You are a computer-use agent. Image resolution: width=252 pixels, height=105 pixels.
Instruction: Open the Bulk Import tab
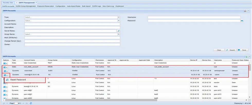(x=86, y=6)
